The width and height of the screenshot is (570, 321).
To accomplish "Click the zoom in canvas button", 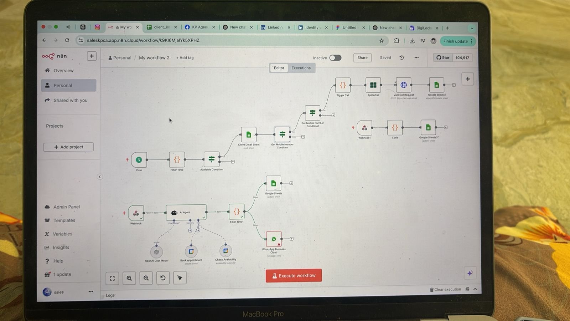I will coord(129,278).
